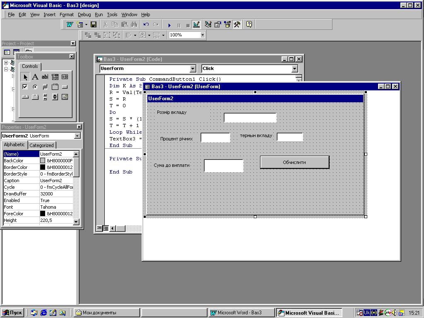Save the project with the floppy disk icon
Image resolution: width=424 pixels, height=318 pixels.
(94, 24)
